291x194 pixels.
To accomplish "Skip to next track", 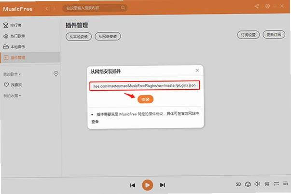I will pyautogui.click(x=162, y=185).
